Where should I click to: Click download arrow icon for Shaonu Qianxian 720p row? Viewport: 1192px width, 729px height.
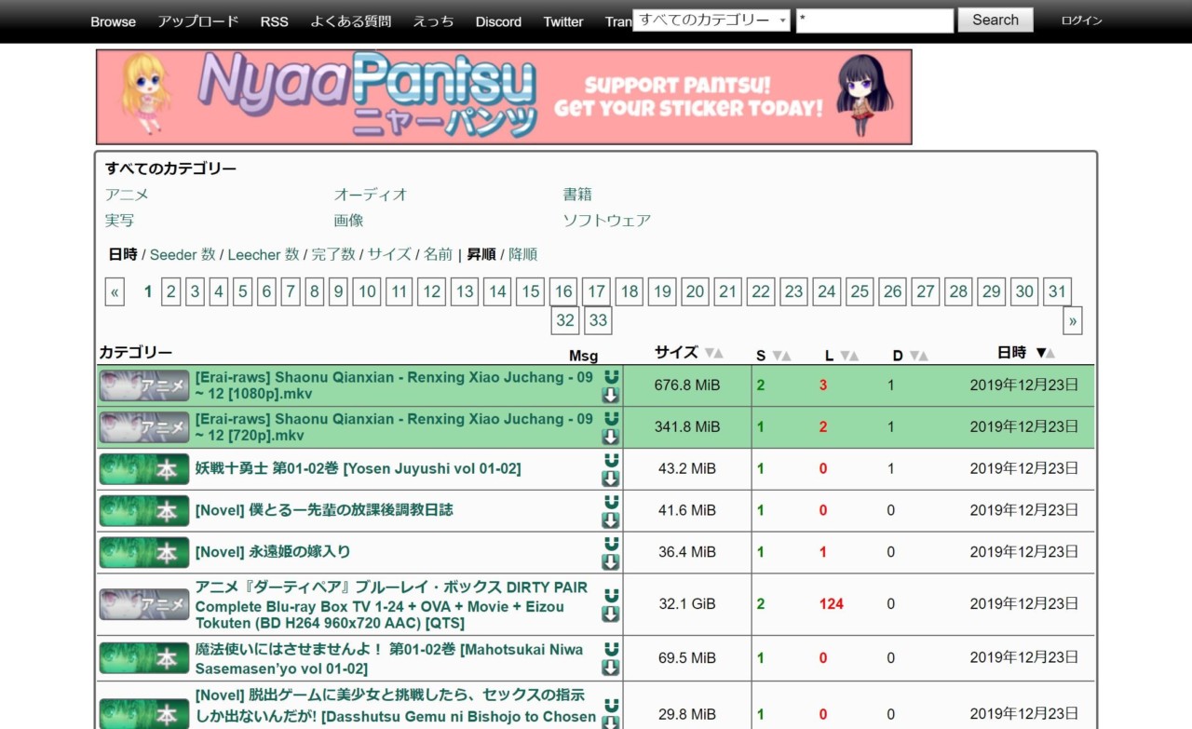point(611,437)
